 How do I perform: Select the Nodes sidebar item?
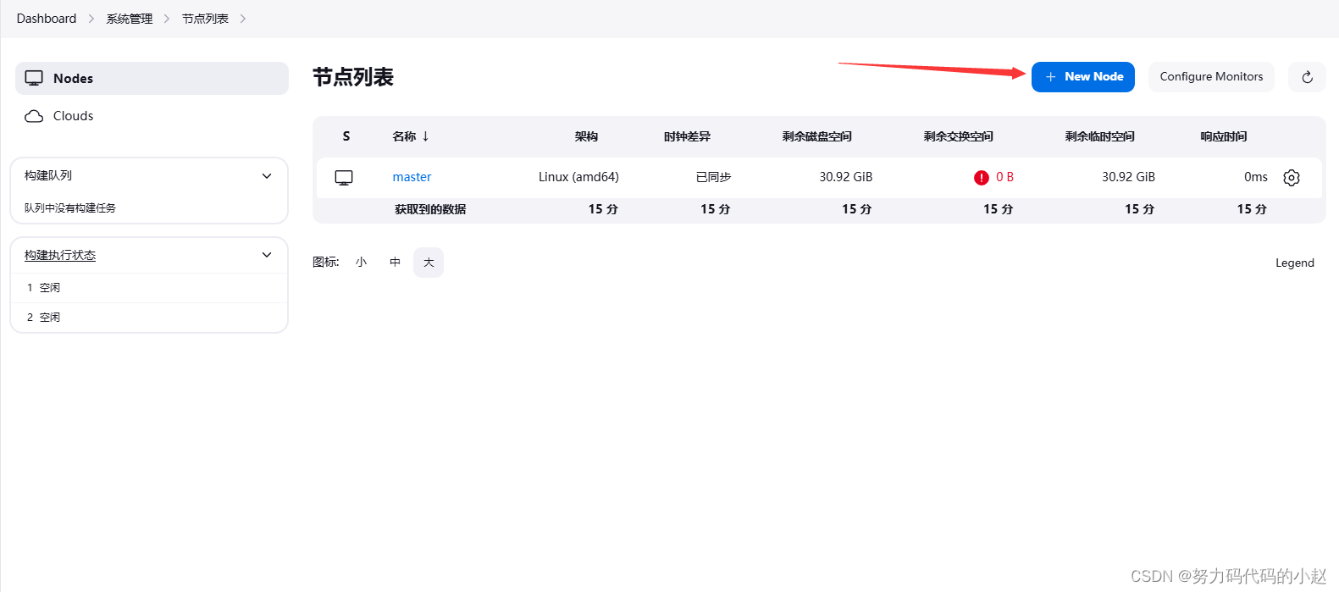click(x=152, y=78)
